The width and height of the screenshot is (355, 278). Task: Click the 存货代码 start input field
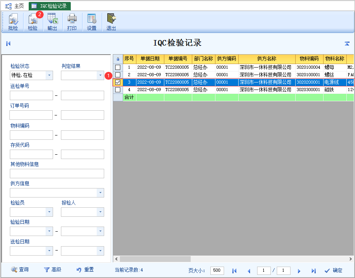[31, 154]
